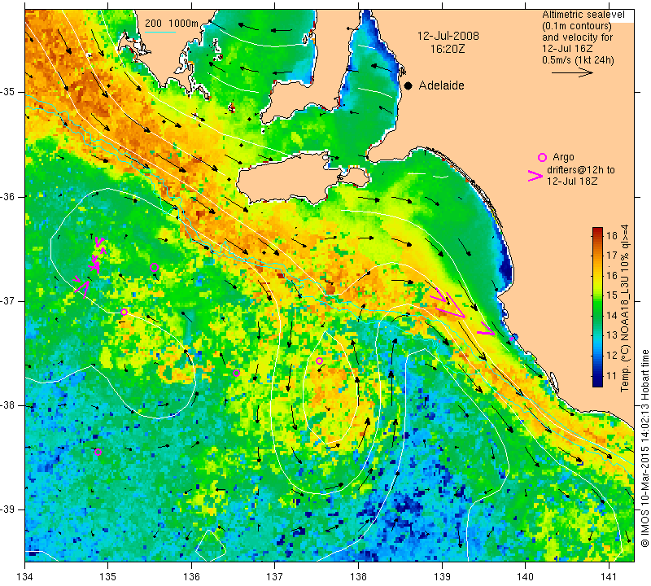Image resolution: width=651 pixels, height=586 pixels.
Task: Click the magenta Argo circle in legend
Action: point(542,157)
